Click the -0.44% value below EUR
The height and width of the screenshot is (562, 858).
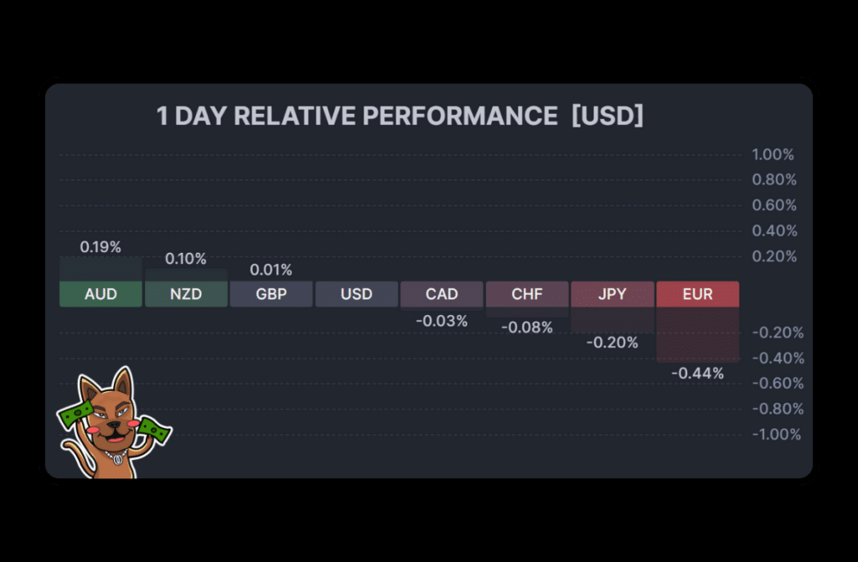click(697, 374)
